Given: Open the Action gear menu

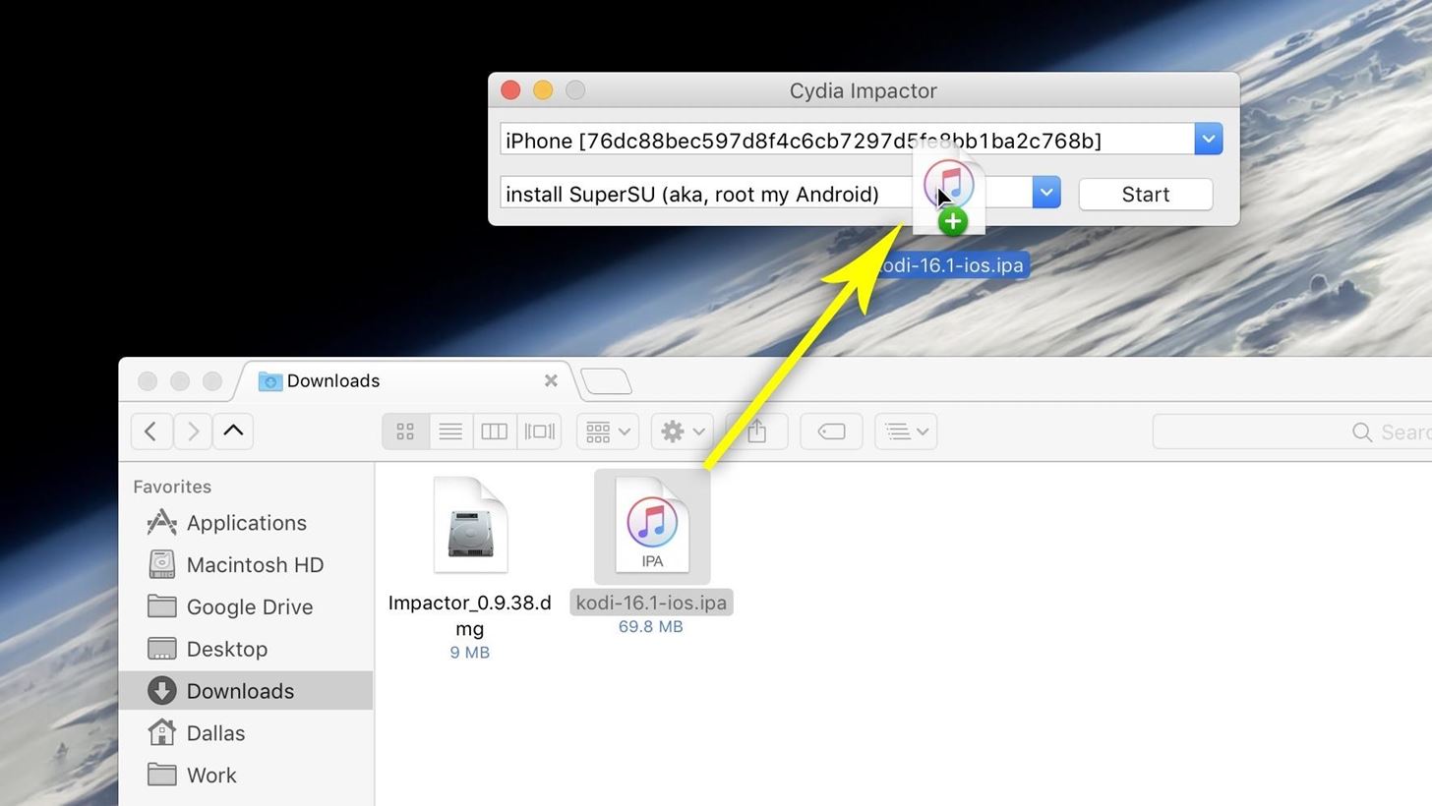Looking at the screenshot, I should (684, 432).
